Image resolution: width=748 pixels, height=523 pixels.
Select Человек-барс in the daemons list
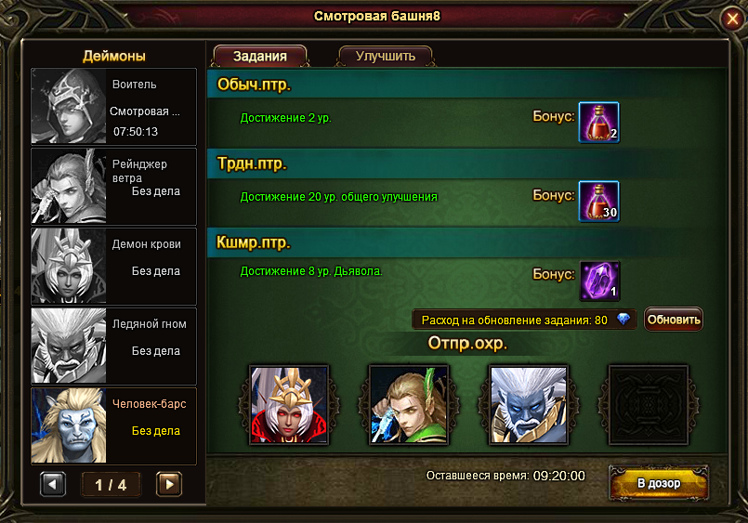(113, 426)
